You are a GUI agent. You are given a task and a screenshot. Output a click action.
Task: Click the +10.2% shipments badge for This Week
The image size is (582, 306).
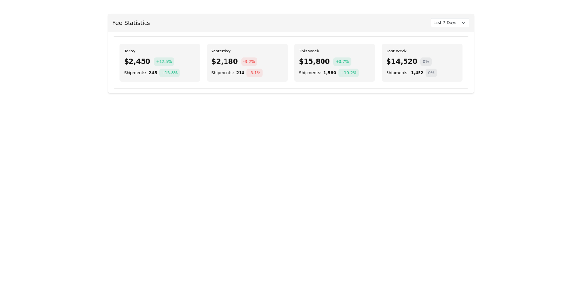(x=348, y=73)
